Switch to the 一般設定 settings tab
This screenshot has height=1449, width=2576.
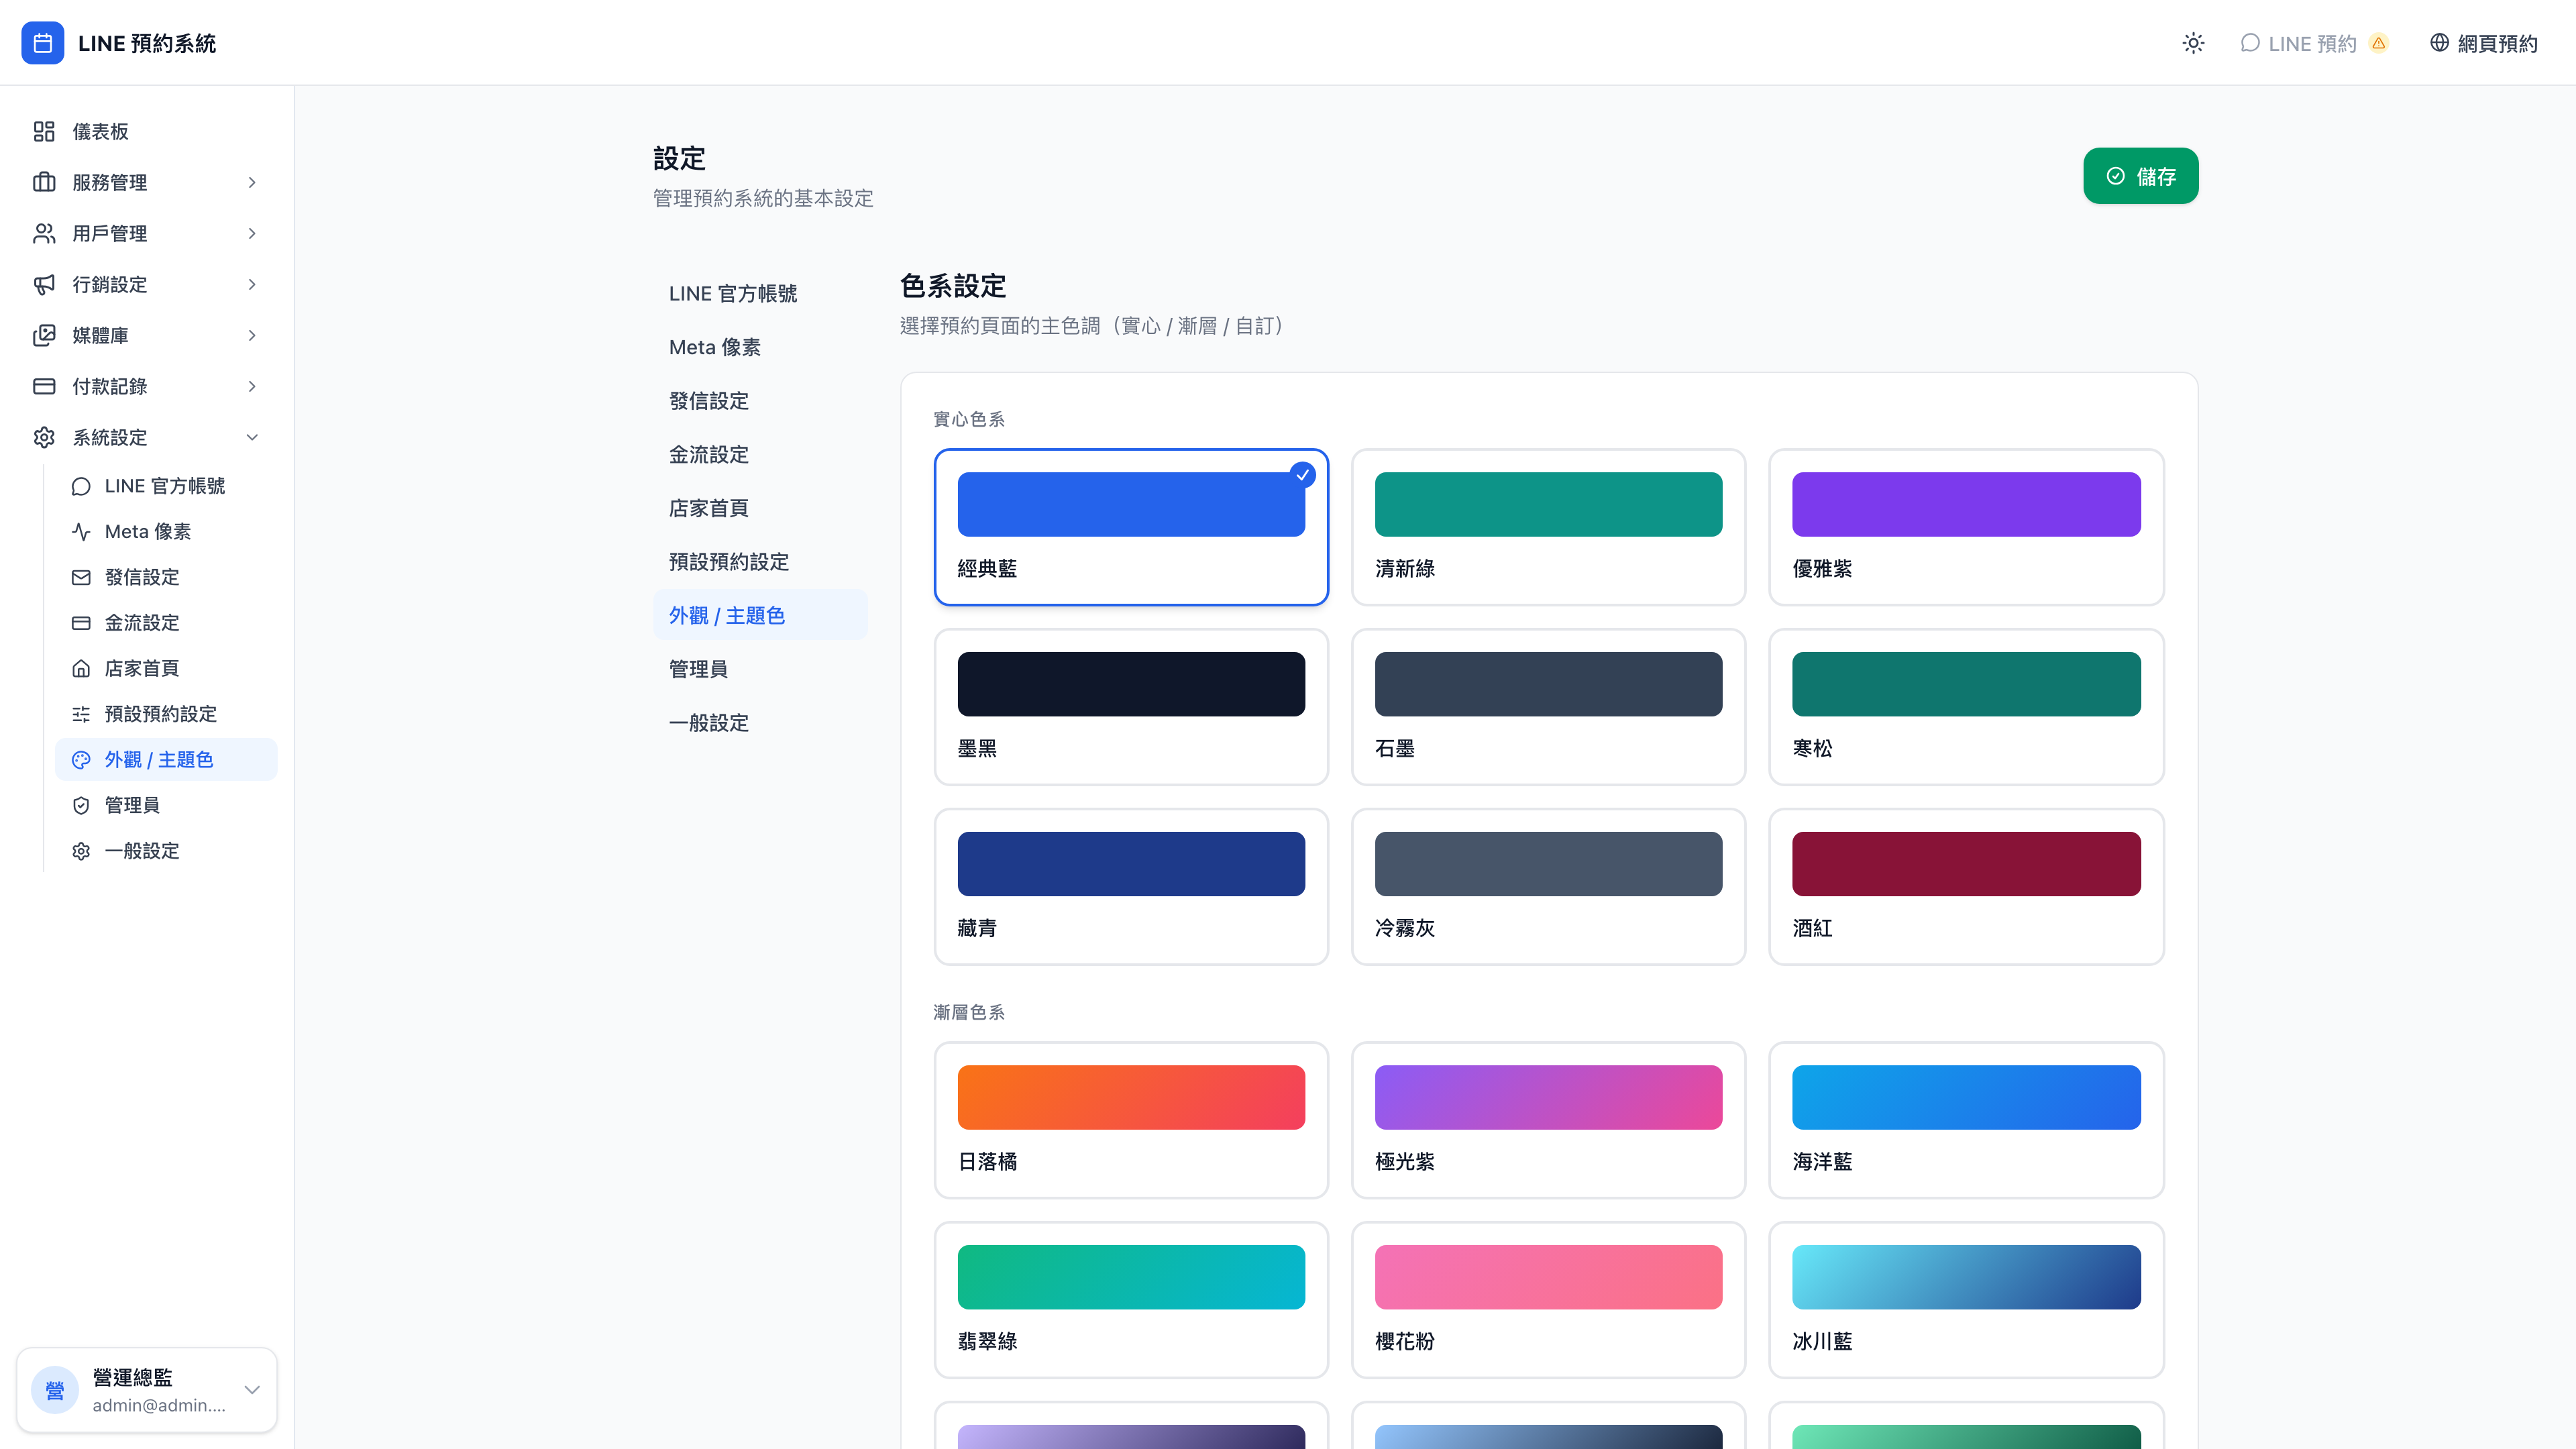[760, 722]
